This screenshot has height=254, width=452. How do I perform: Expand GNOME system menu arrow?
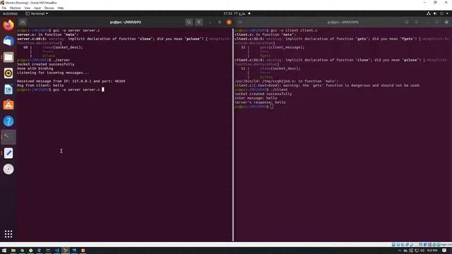coord(447,13)
